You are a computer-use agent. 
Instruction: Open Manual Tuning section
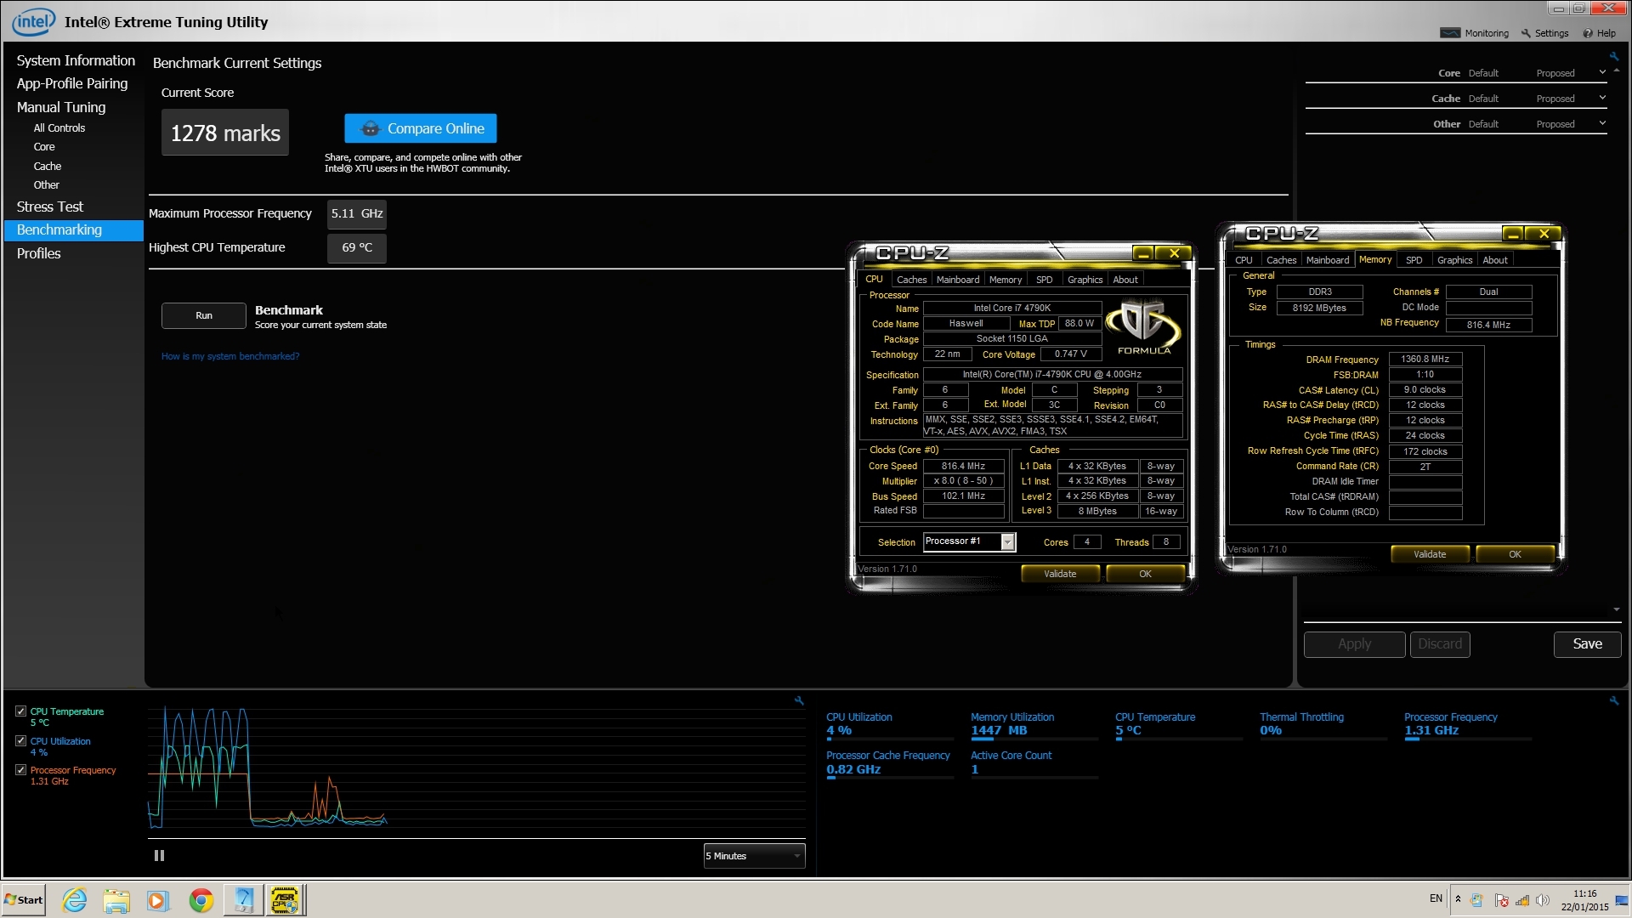pos(61,107)
